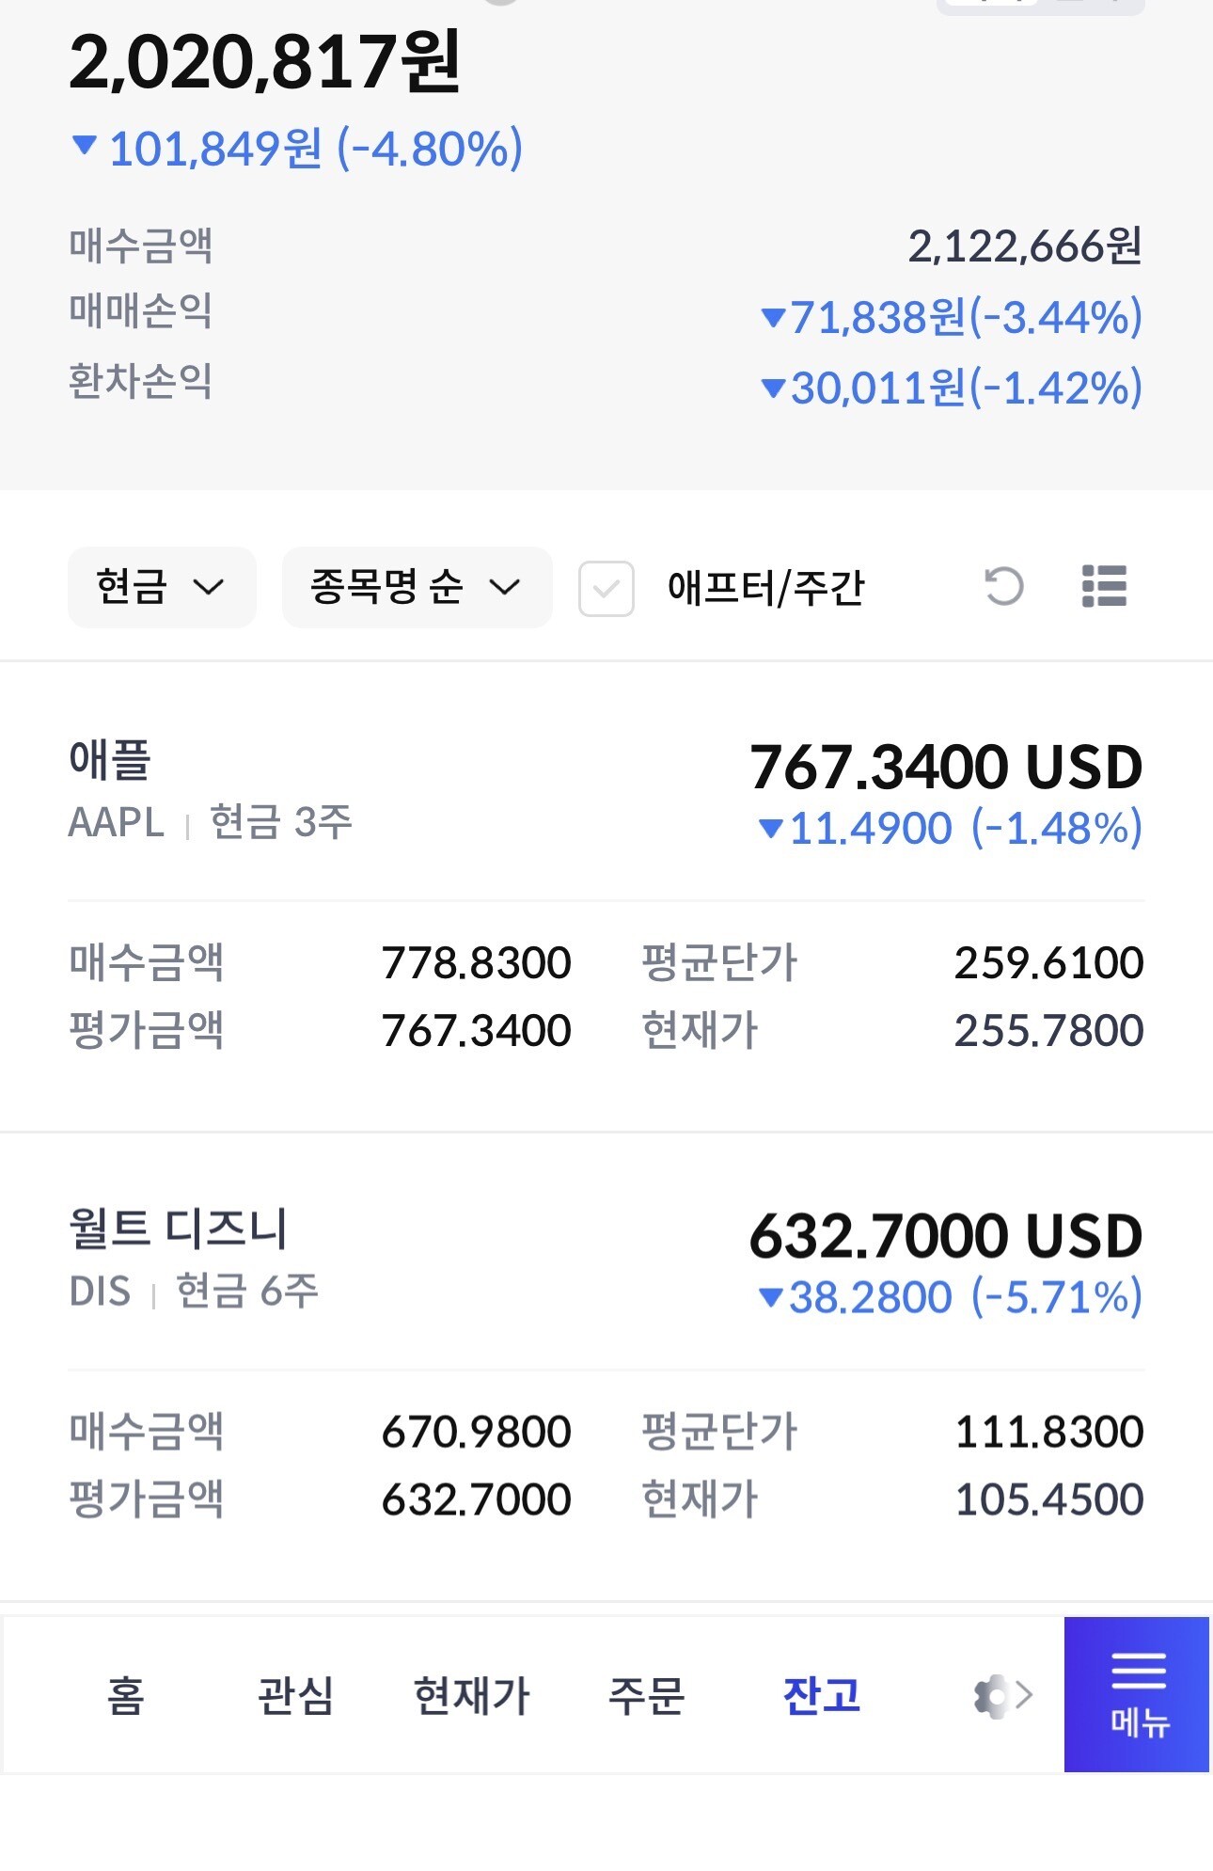Screen dimensions: 1213x1871
Task: Open the 월트 디즈니 stock name
Action: pyautogui.click(x=178, y=1229)
